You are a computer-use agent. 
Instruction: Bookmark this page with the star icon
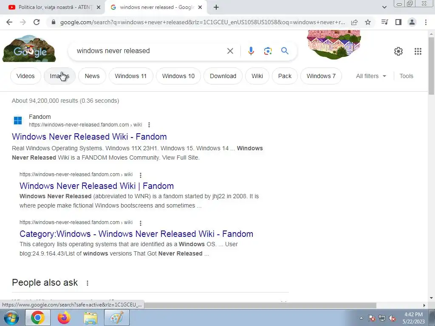[x=368, y=22]
